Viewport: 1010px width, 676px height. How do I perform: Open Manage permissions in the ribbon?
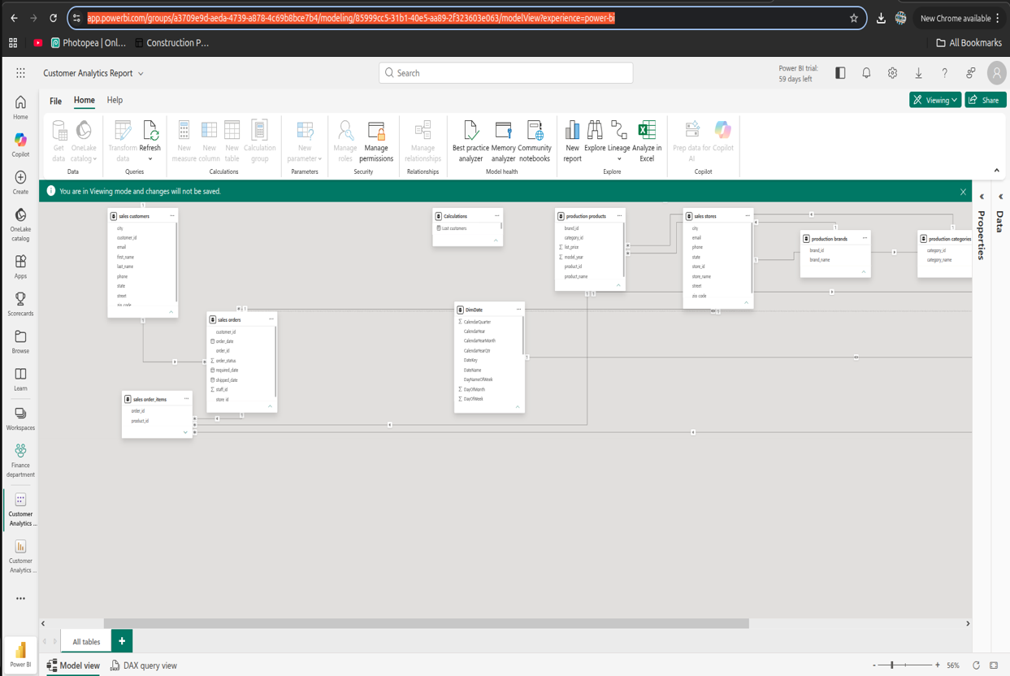click(376, 141)
